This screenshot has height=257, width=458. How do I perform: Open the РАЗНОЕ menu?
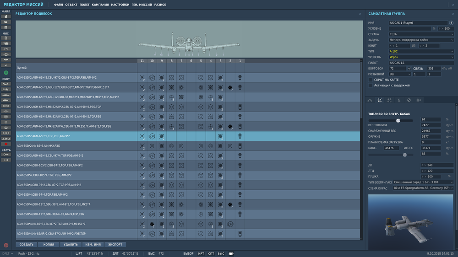click(x=160, y=5)
